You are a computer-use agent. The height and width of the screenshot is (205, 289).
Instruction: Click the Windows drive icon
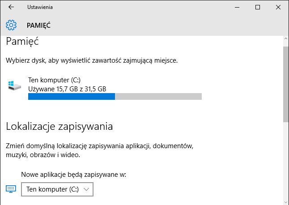pyautogui.click(x=15, y=85)
